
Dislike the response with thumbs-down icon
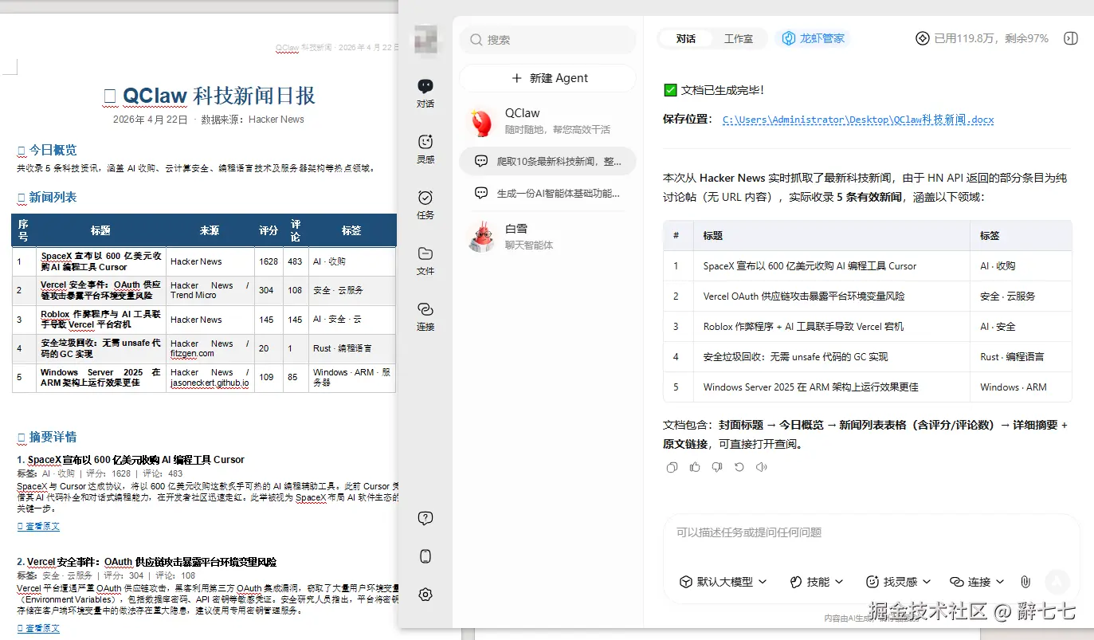click(717, 467)
